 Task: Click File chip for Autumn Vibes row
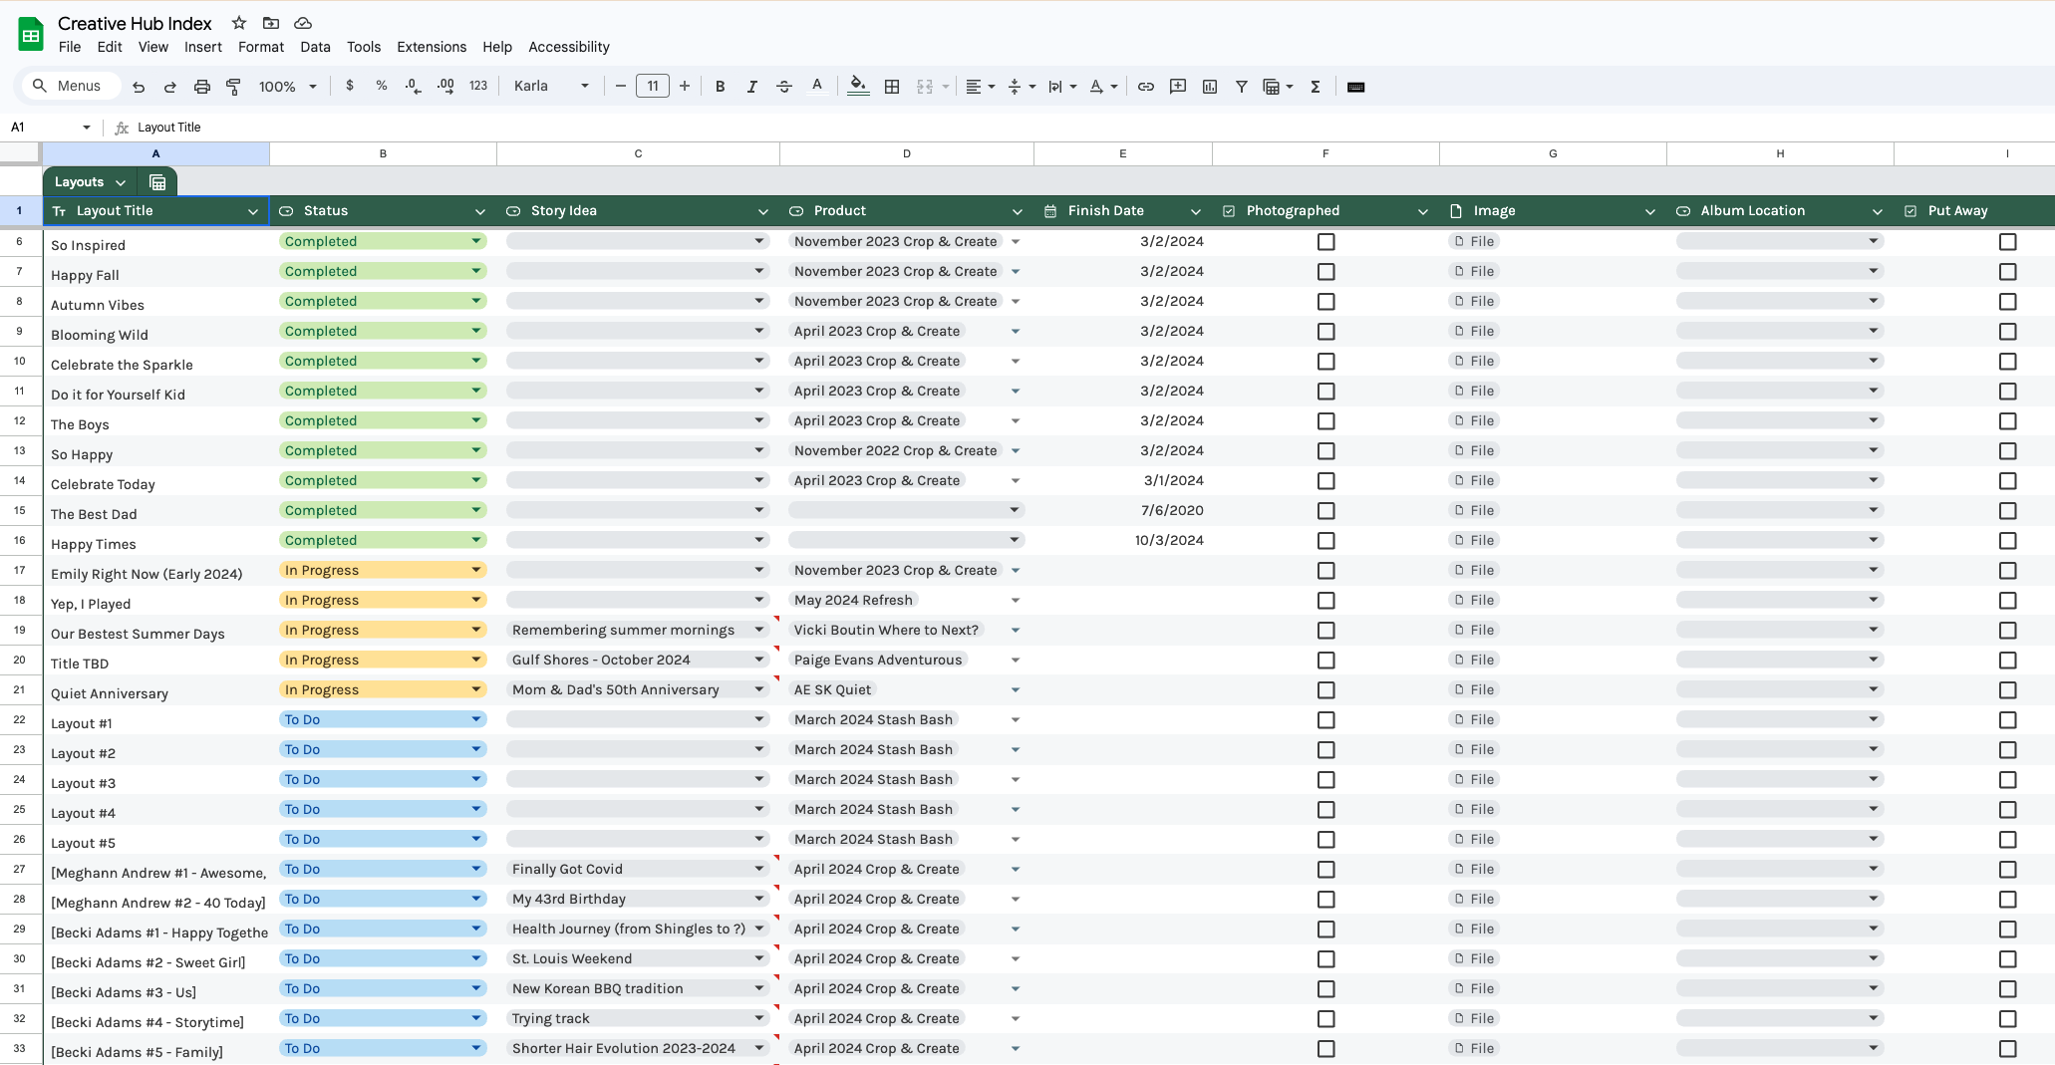(1474, 301)
